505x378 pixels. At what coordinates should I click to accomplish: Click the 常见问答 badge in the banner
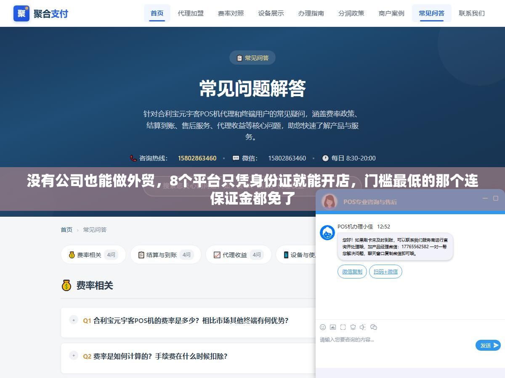point(252,58)
